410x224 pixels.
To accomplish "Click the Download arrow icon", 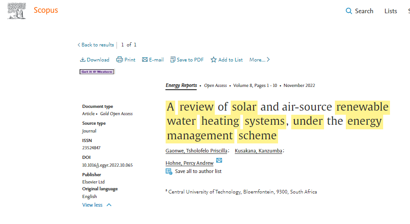I will [x=83, y=60].
